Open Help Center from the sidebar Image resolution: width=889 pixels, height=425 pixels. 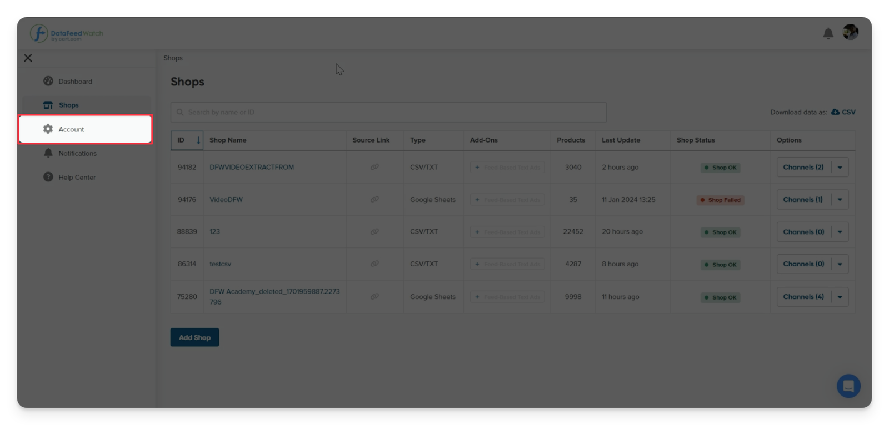click(x=77, y=178)
